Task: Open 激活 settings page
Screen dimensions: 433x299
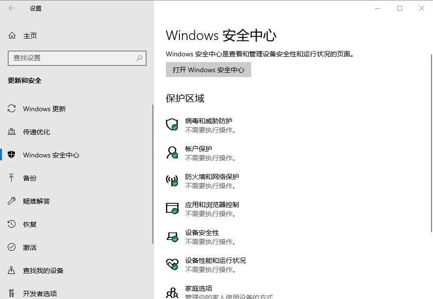Action: (x=29, y=247)
